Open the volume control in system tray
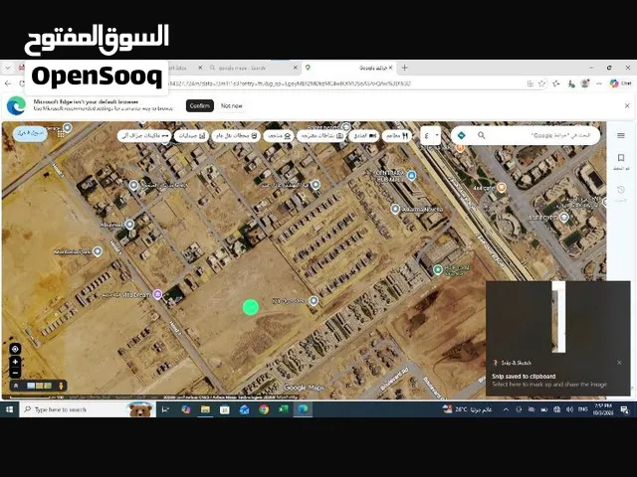This screenshot has height=477, width=637. [569, 409]
